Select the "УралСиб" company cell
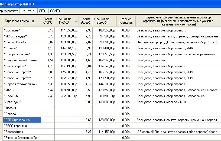 coord(22,96)
